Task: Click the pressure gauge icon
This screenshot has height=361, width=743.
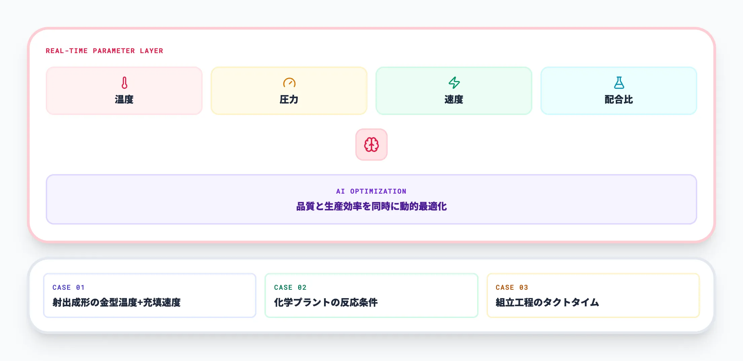Action: click(289, 83)
